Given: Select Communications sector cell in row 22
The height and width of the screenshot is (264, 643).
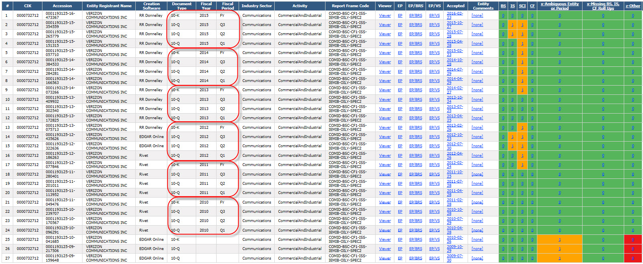Looking at the screenshot, I should point(257,212).
